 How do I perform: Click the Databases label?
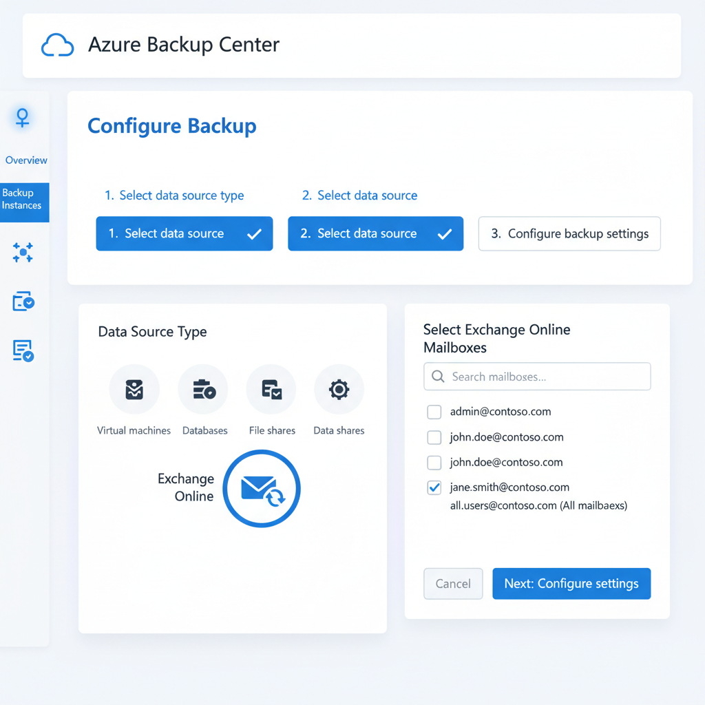(x=205, y=431)
